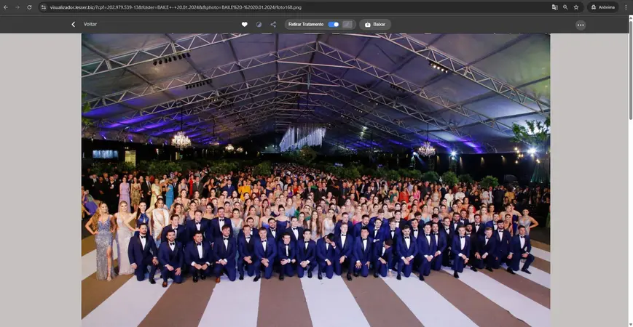Click the page's vertical scrollbar
Screen dimensions: 633x327
629,73
